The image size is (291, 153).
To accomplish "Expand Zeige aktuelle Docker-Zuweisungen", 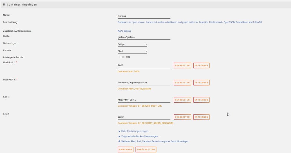I will [x=141, y=136].
